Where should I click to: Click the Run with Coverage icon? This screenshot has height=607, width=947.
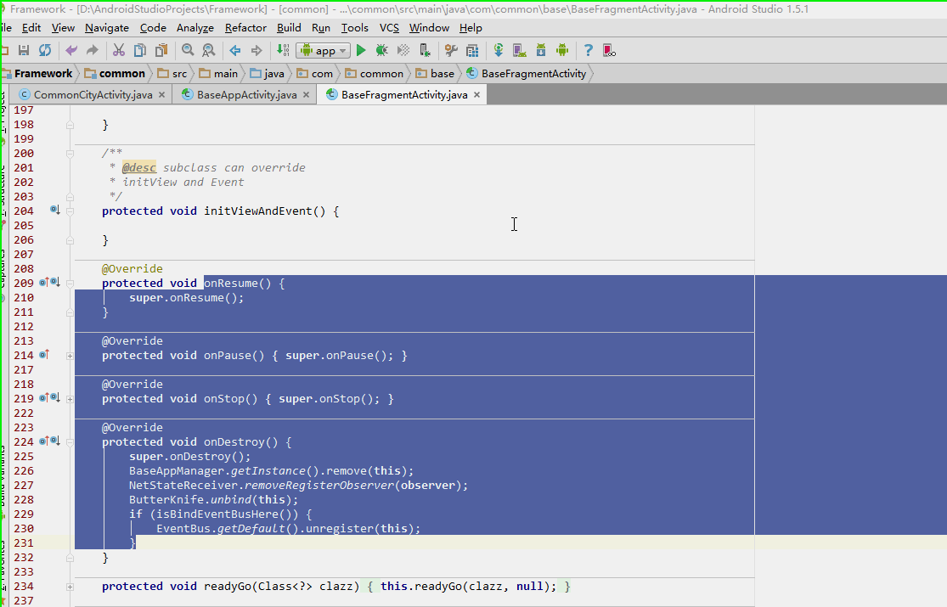(x=403, y=50)
